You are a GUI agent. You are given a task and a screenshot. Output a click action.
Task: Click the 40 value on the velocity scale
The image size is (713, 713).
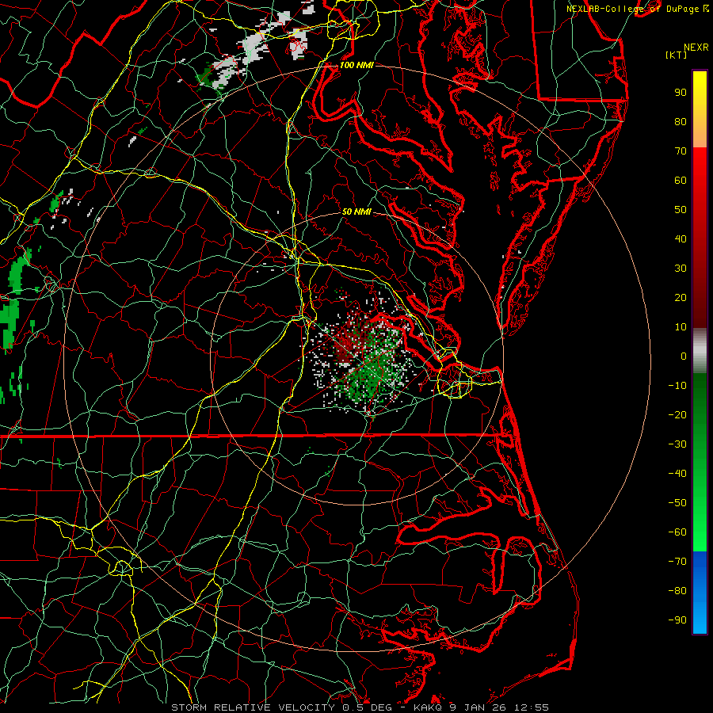pos(681,238)
